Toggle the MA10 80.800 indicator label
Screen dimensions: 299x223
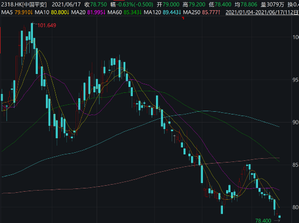pyautogui.click(x=52, y=12)
